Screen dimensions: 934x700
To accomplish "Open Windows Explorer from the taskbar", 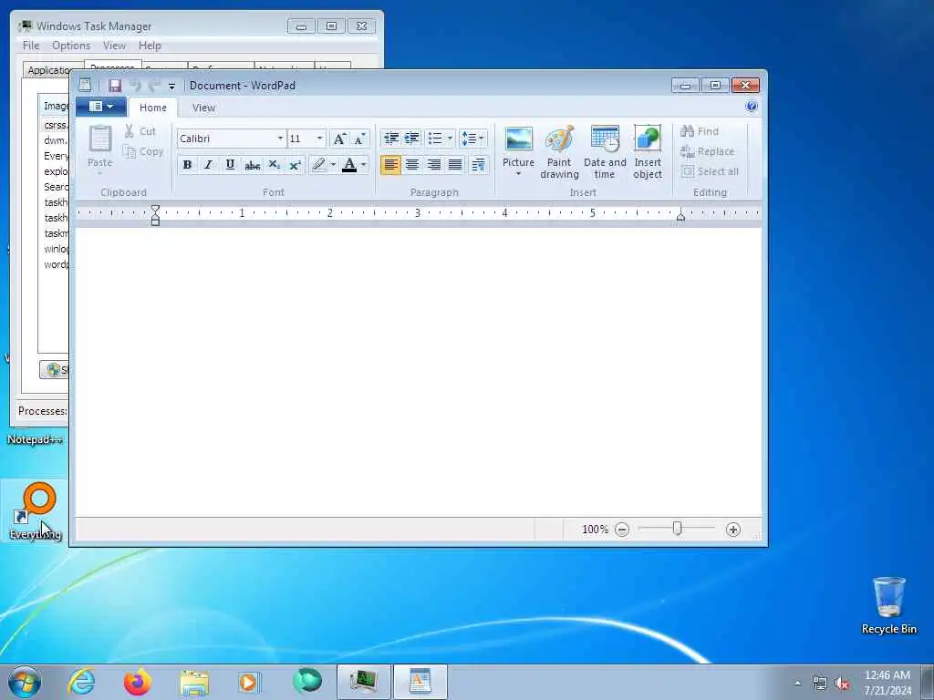I will click(194, 682).
